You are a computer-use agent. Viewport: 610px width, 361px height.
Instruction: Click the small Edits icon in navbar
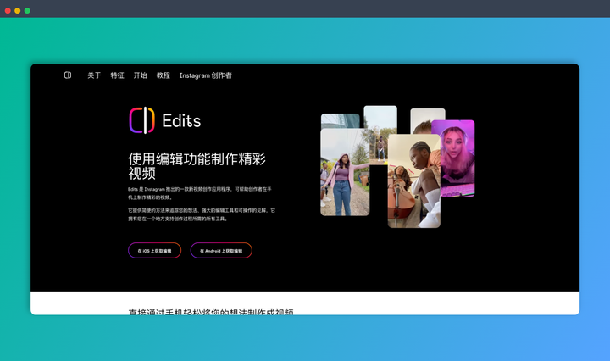coord(68,75)
